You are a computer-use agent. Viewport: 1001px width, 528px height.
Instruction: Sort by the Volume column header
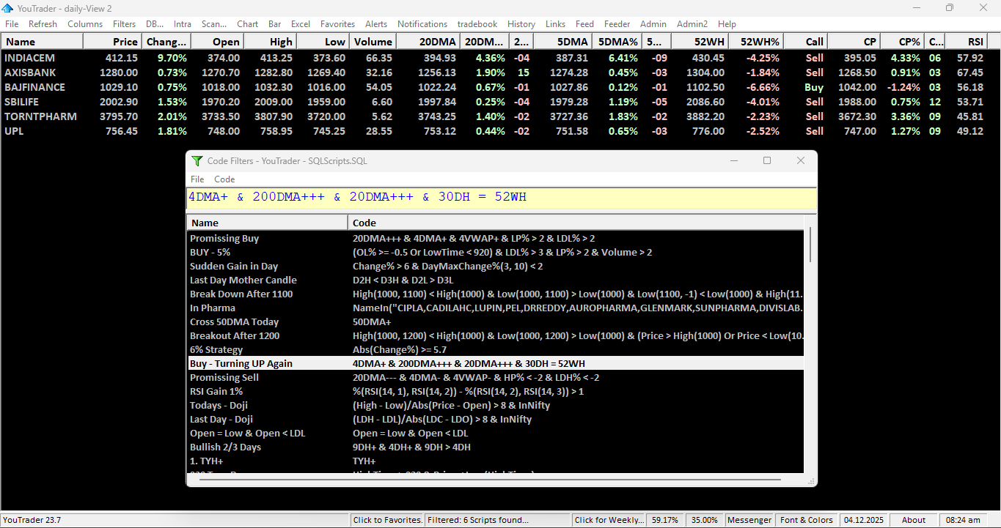click(x=373, y=42)
